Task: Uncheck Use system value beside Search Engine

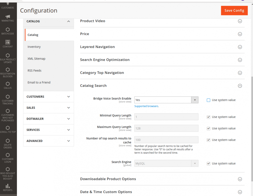Action: (x=208, y=163)
